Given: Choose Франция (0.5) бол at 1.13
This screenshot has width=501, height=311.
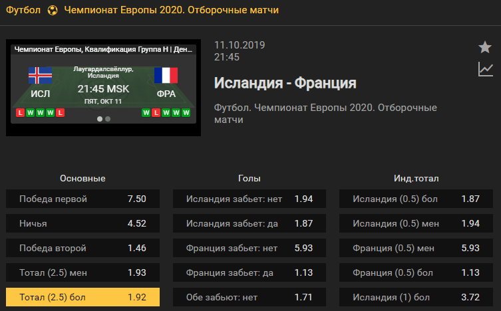Looking at the screenshot, I should coord(416,272).
